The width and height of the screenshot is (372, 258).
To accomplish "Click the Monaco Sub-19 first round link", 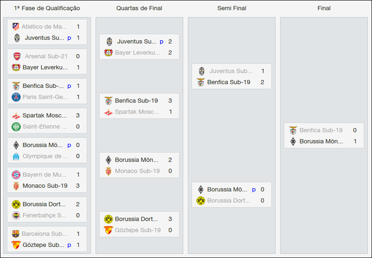I will click(x=45, y=186).
